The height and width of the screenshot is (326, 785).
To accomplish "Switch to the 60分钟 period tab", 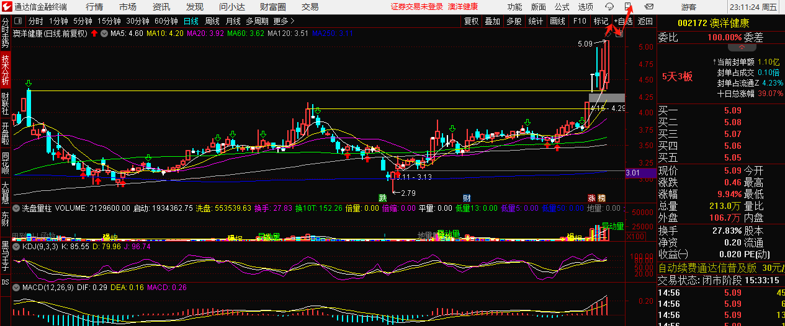I will tap(166, 21).
